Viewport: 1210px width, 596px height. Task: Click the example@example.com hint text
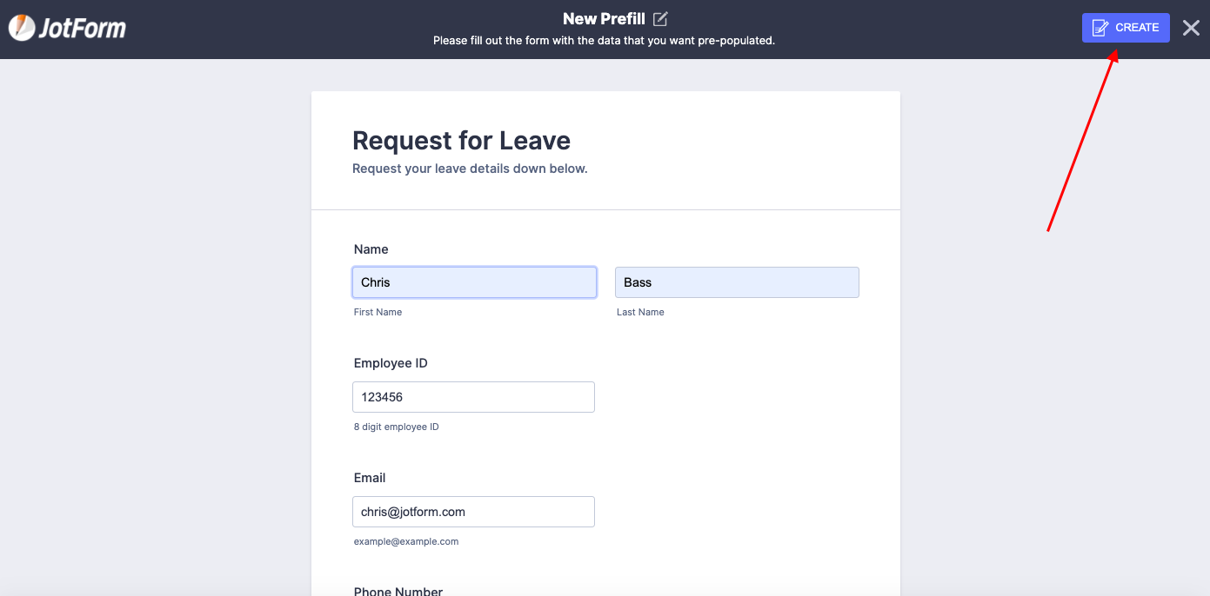pyautogui.click(x=405, y=541)
